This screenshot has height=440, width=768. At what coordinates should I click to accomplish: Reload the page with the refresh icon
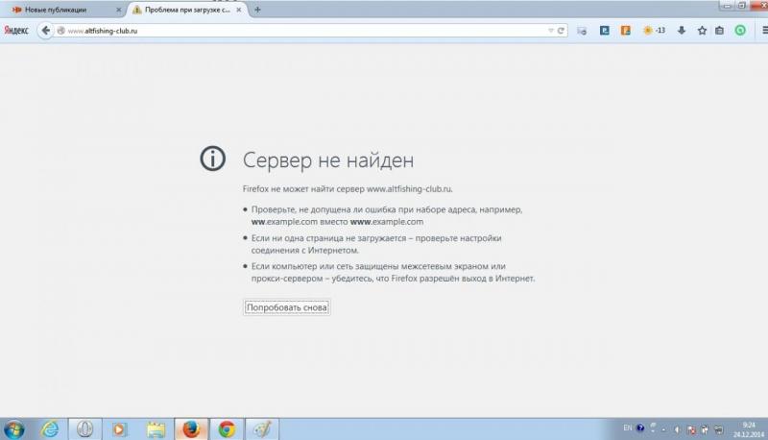point(561,31)
